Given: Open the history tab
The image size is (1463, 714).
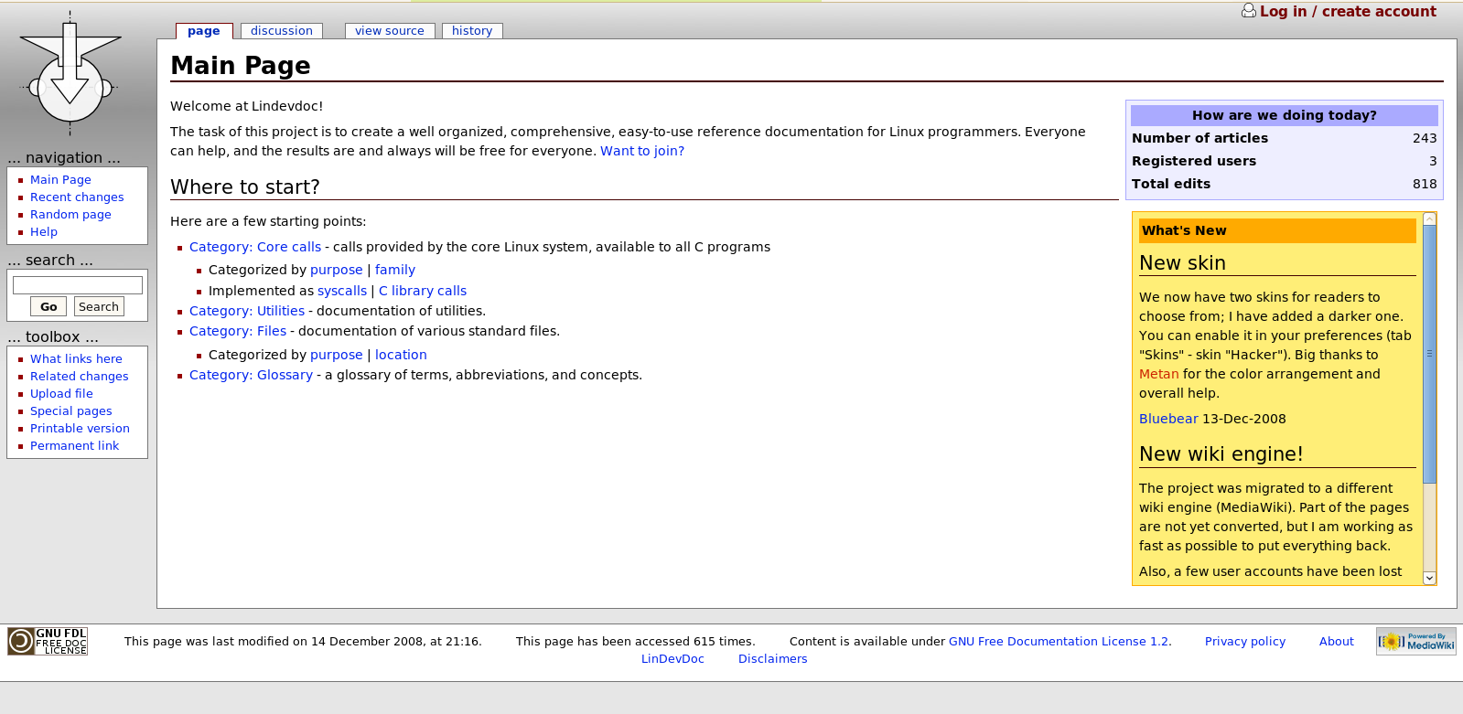Looking at the screenshot, I should coord(471,31).
